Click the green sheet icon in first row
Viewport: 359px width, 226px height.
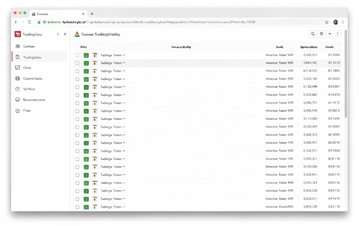[x=86, y=55]
